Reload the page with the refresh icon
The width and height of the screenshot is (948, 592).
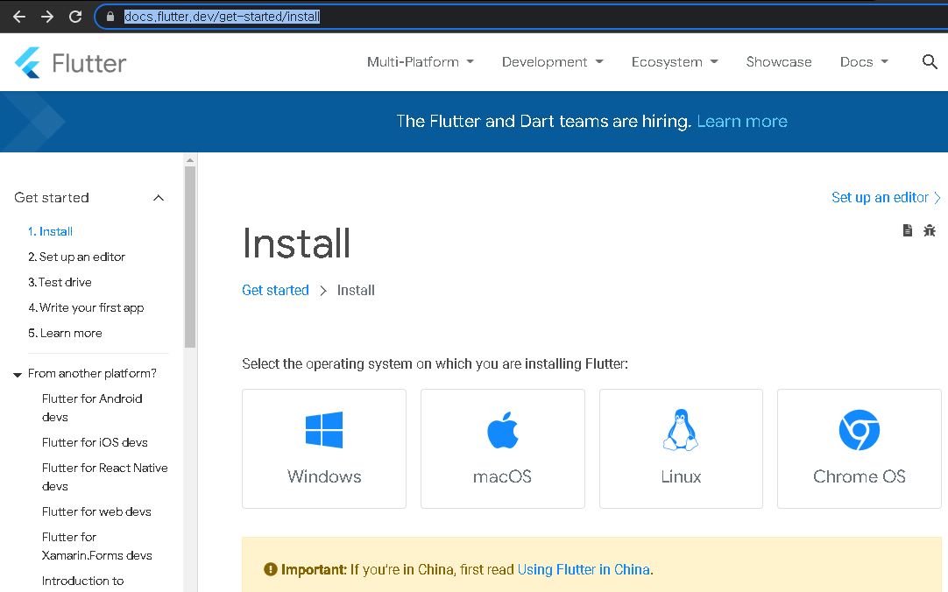click(x=75, y=17)
